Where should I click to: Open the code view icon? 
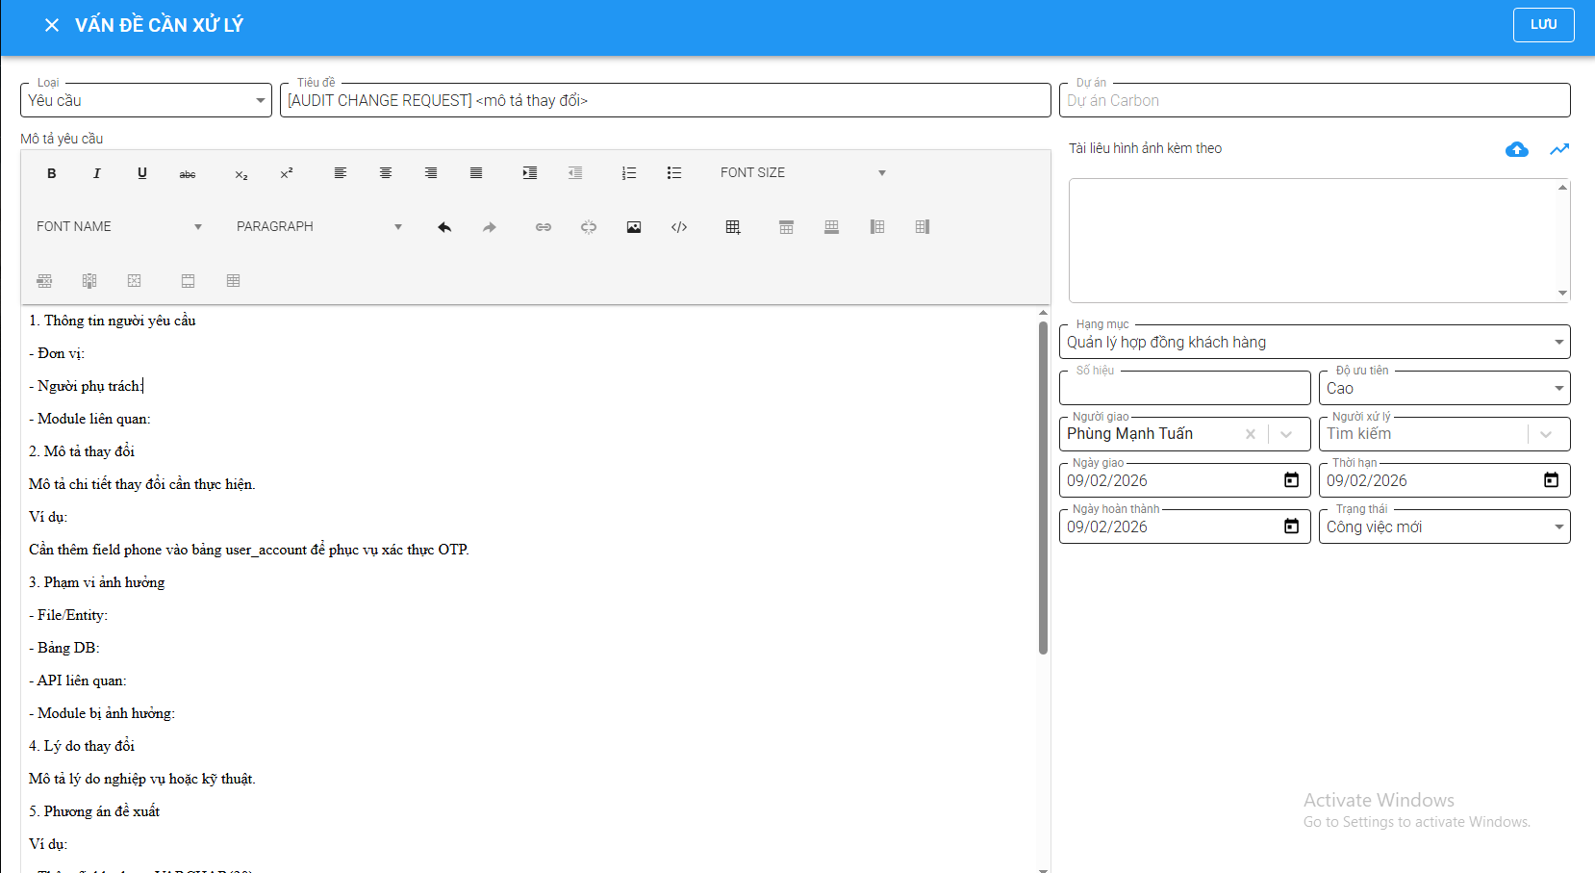click(x=679, y=227)
